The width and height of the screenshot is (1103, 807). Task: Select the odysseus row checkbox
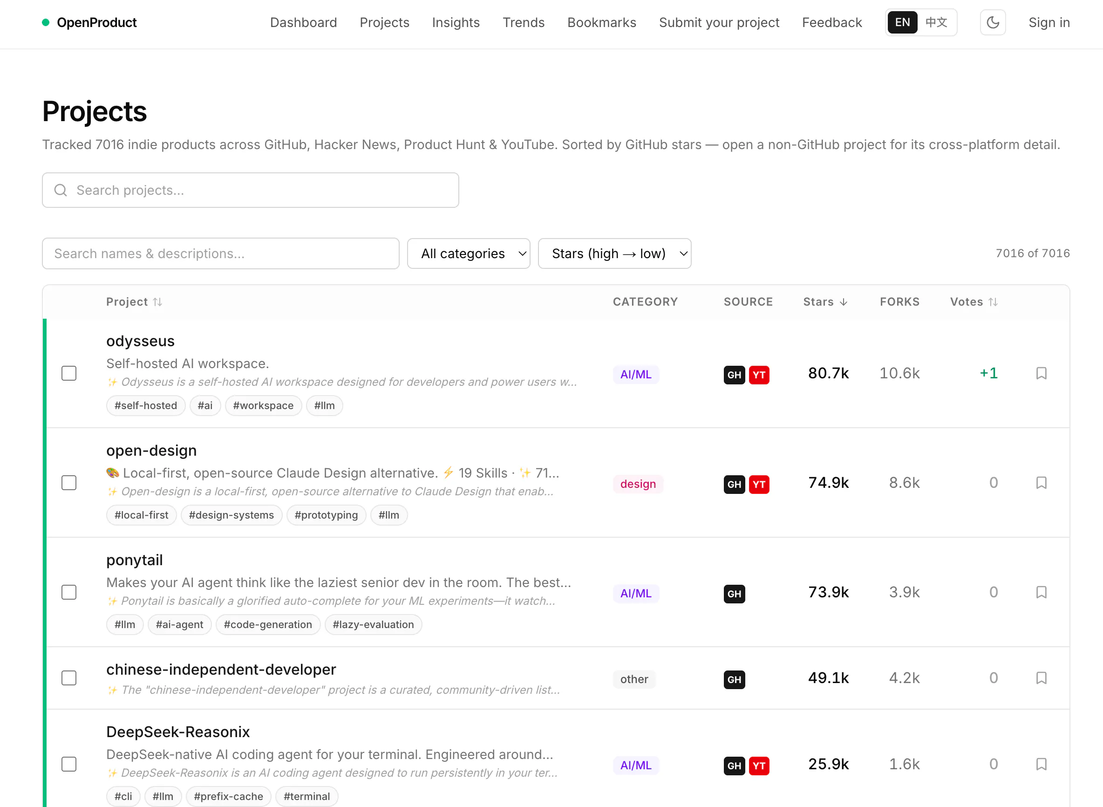tap(69, 373)
